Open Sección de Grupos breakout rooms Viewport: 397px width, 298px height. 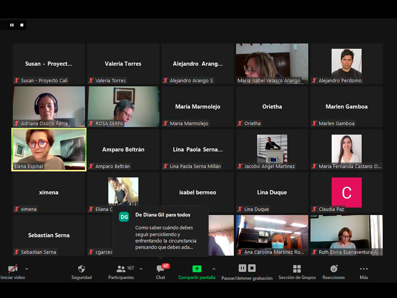[297, 269]
